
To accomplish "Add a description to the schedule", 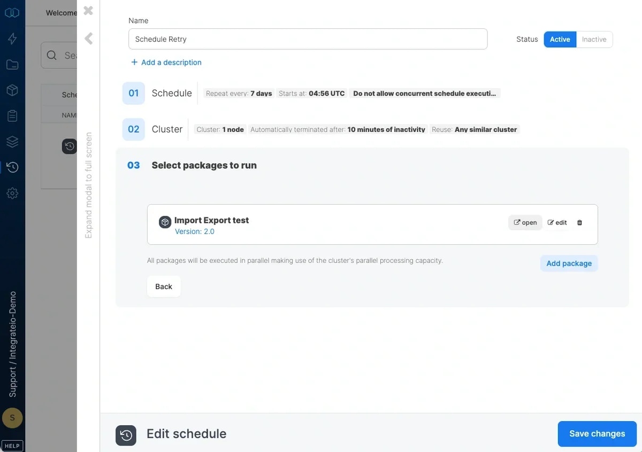I will [166, 62].
